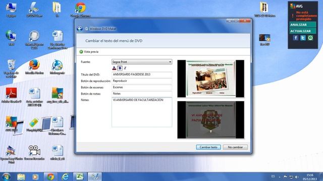Click the No cambiar button
Screen dimensions: 323x181
pyautogui.click(x=235, y=147)
